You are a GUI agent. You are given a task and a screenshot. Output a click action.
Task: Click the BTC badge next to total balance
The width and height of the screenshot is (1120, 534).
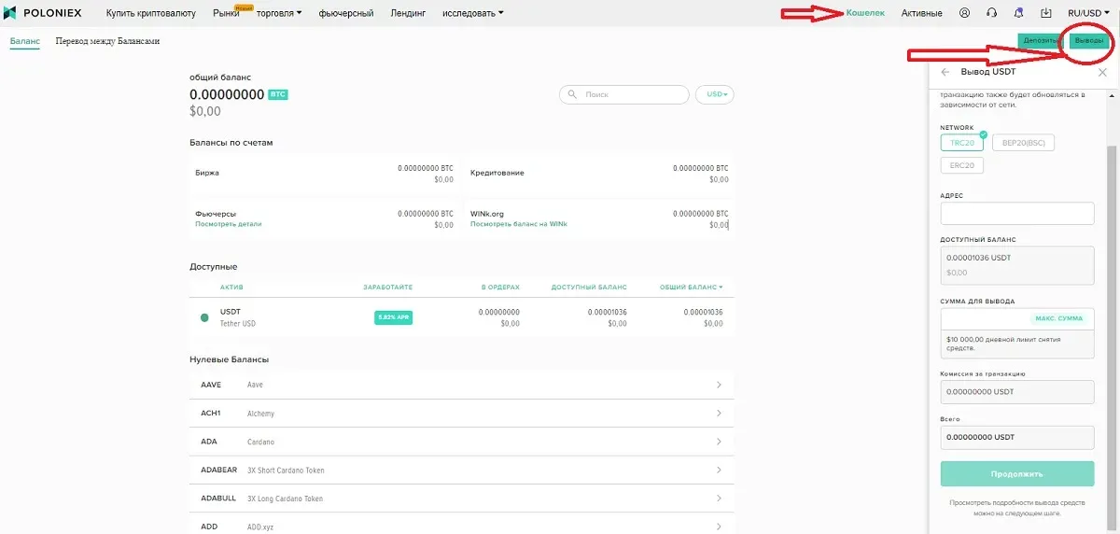pos(278,94)
